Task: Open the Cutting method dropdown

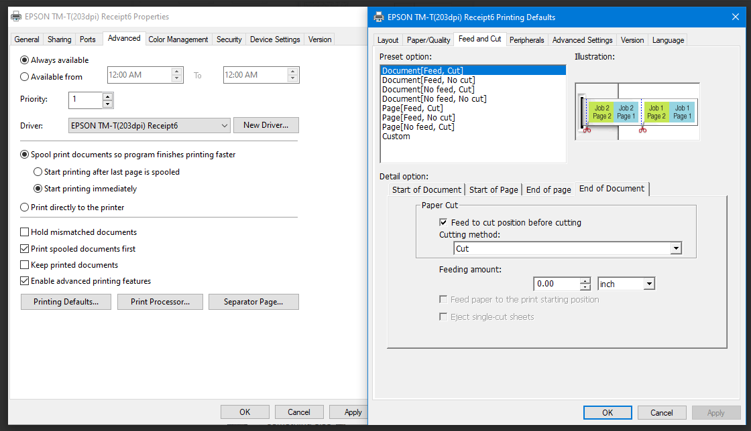Action: tap(676, 248)
